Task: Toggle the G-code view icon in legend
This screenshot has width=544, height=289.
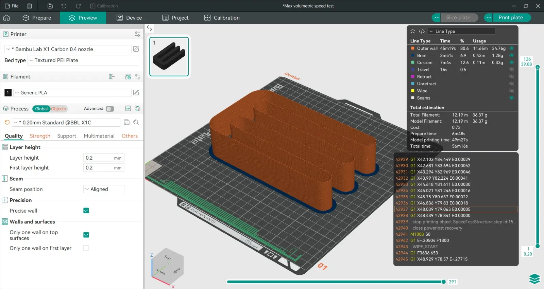Action: click(422, 31)
